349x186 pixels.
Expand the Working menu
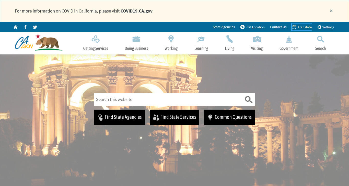tap(171, 43)
